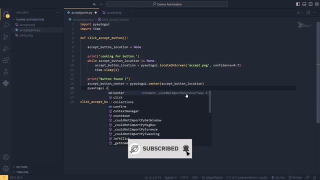Screen dimensions: 320x180
Task: Open the Extensions view
Action: point(5,60)
